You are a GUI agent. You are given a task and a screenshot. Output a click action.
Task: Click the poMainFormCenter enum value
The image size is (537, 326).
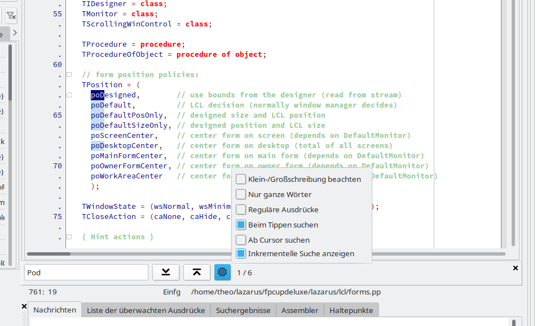(x=127, y=156)
